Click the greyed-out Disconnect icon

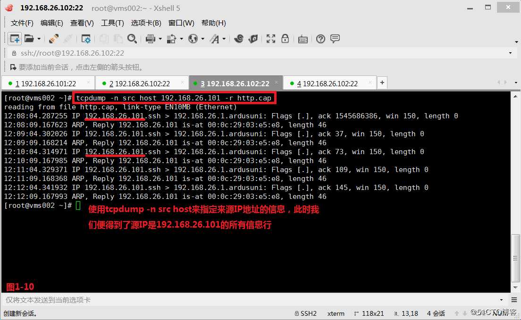(68, 39)
